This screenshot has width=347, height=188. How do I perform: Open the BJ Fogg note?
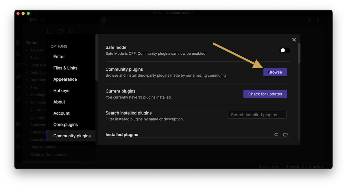[37, 117]
